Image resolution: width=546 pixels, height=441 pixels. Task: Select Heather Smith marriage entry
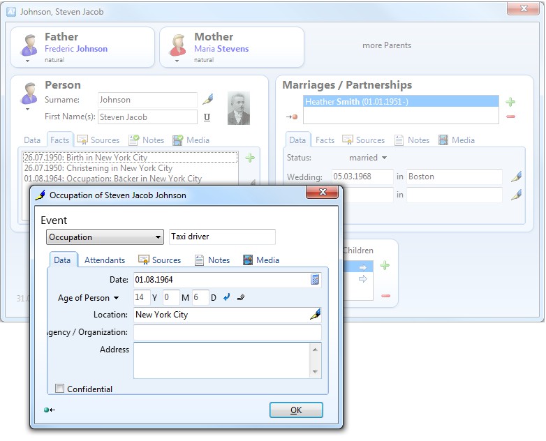point(401,102)
